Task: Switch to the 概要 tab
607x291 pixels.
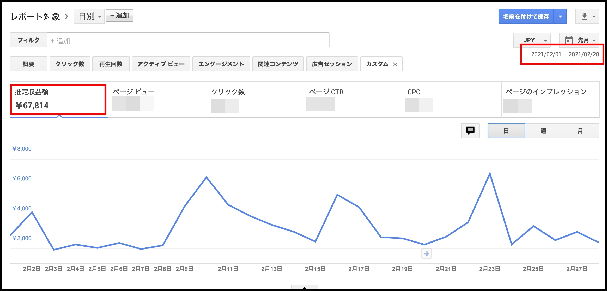Action: coord(29,64)
